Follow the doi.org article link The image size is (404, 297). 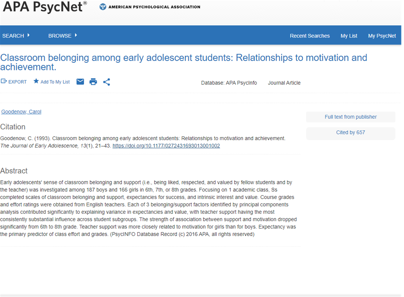[166, 146]
